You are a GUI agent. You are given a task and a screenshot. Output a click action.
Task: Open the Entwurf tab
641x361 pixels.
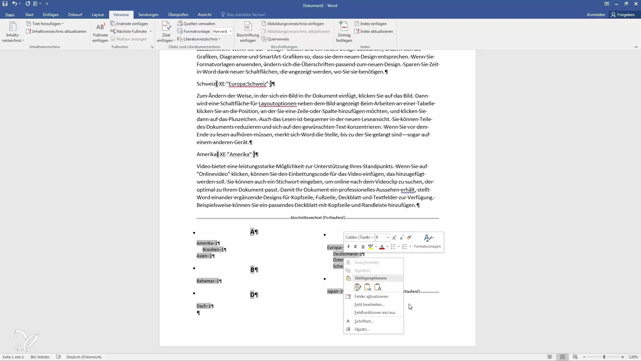tap(75, 15)
